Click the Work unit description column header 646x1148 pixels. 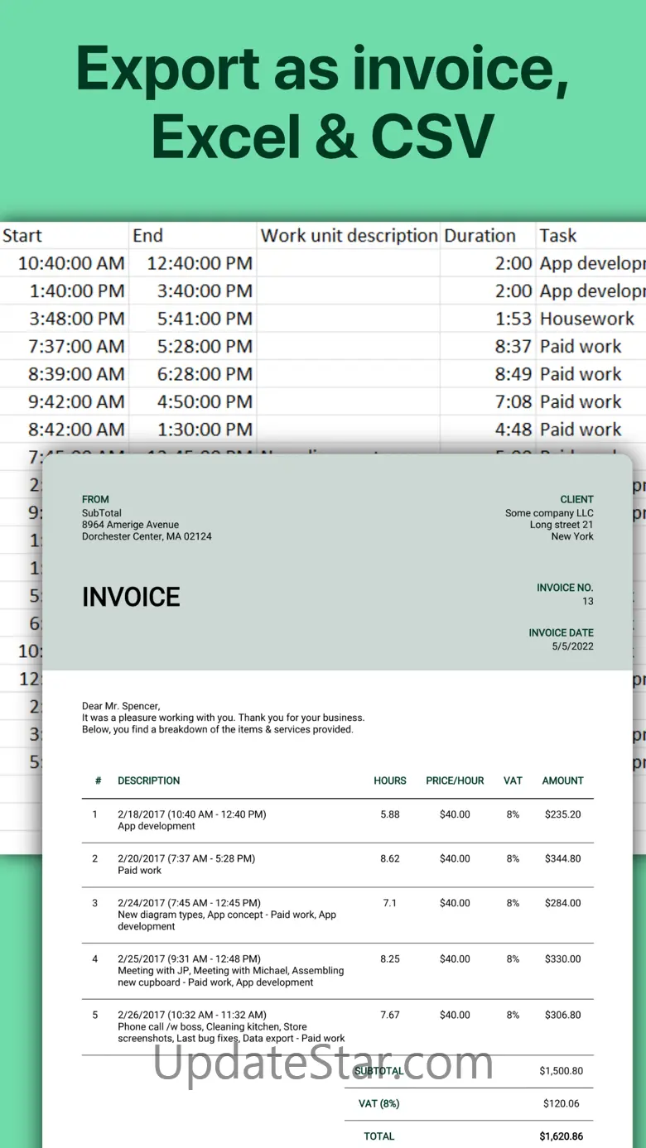pyautogui.click(x=349, y=236)
